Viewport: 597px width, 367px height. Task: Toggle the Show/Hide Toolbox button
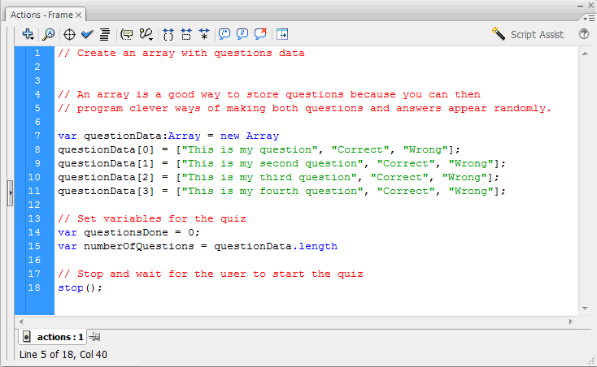pos(282,34)
